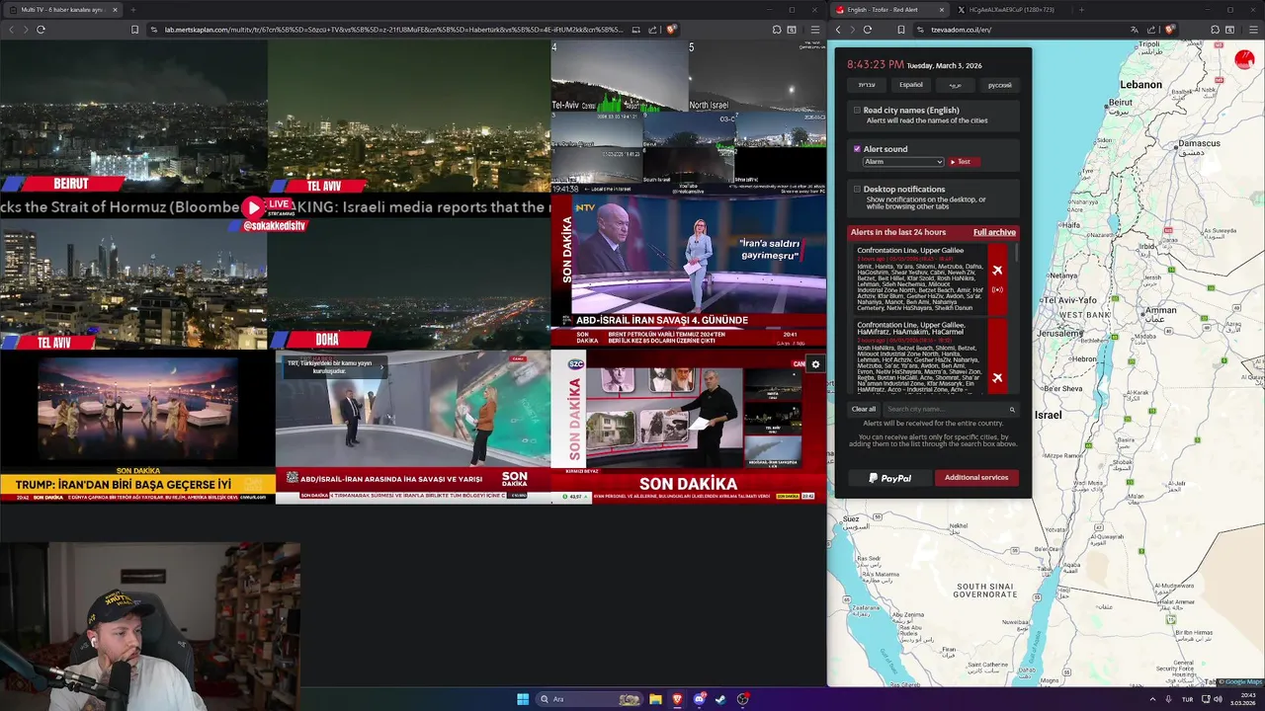
Task: Click the aircraft icon on the first alert
Action: pos(997,271)
